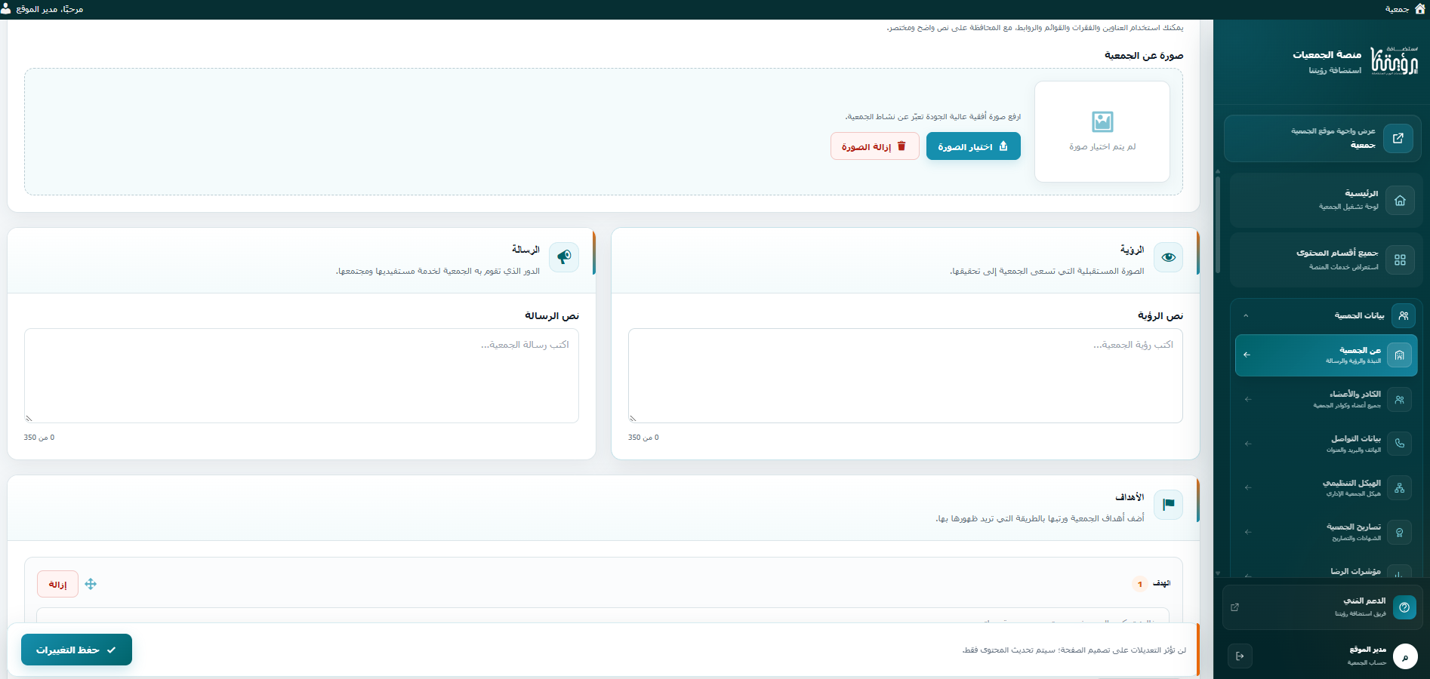This screenshot has width=1430, height=679.
Task: Click the حفظ التغييرات save button
Action: (x=76, y=650)
